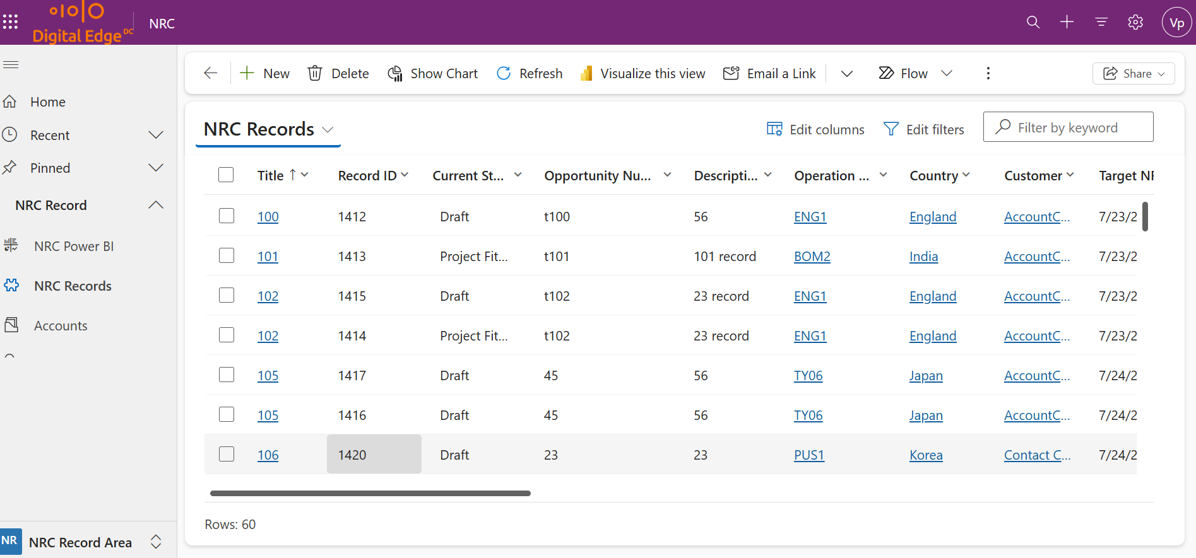The image size is (1196, 558).
Task: Open the record titled 106
Action: (x=268, y=455)
